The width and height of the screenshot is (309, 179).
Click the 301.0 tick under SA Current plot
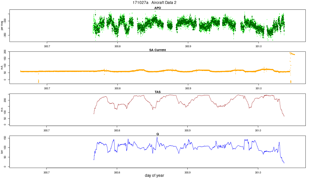pos(259,88)
